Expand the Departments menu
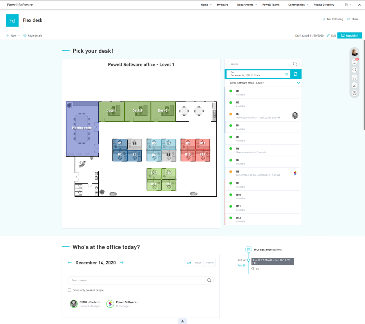Screen dimensions: 365x324 click(x=247, y=5)
